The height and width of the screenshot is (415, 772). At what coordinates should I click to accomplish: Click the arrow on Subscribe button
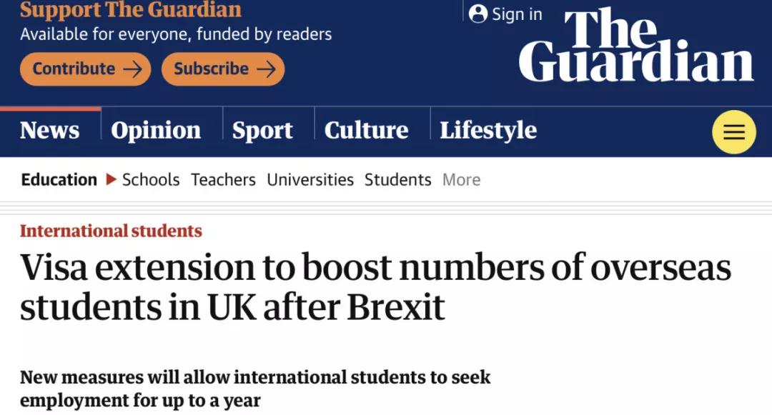click(266, 69)
